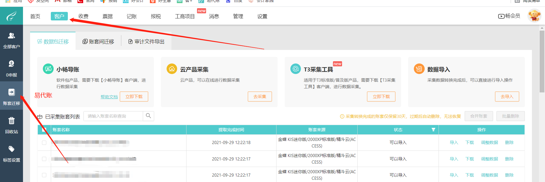Click the search magnifier button

pos(148,116)
